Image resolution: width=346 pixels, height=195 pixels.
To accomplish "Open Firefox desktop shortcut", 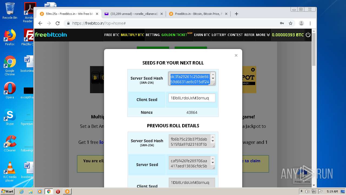I will [x=10, y=37].
